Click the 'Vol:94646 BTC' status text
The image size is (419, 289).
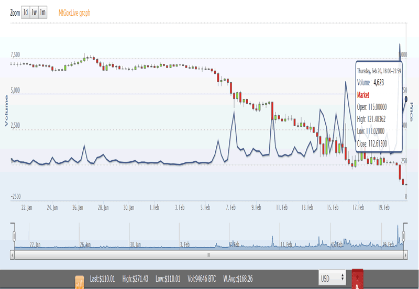(202, 279)
